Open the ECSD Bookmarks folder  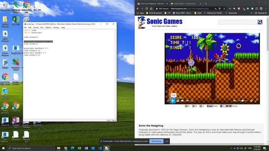154,13
